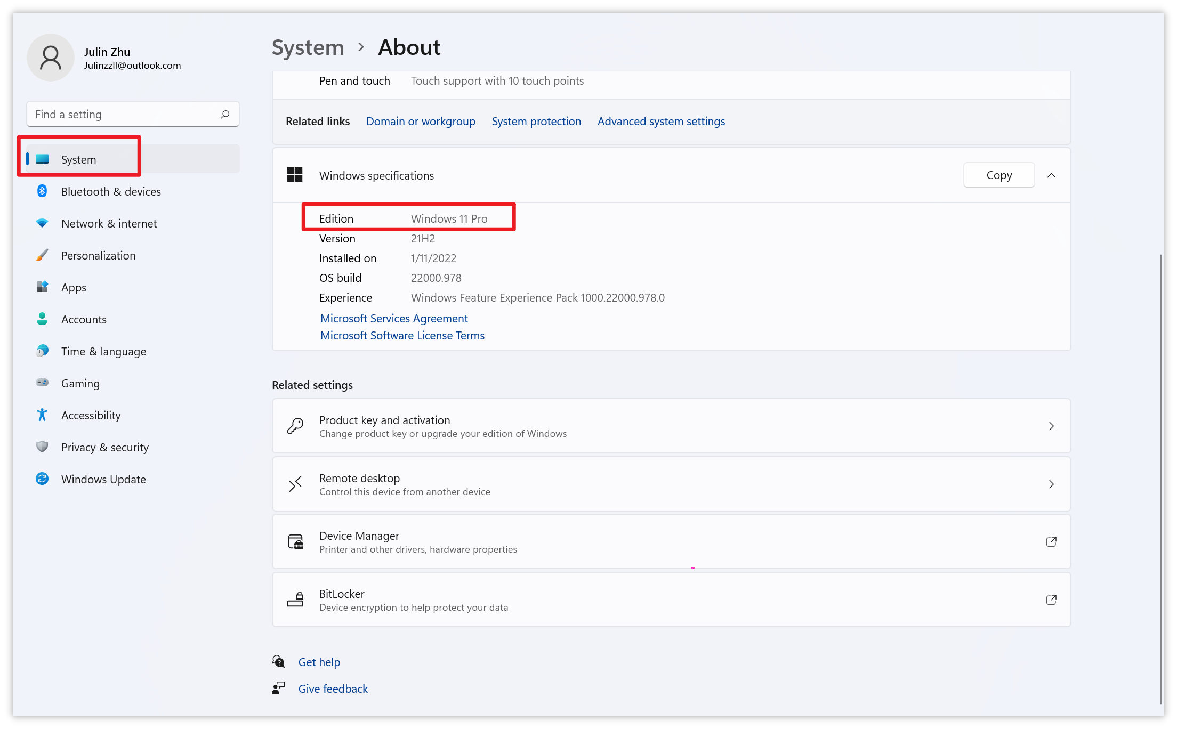The width and height of the screenshot is (1177, 729).
Task: Click the Get help icon
Action: [278, 662]
